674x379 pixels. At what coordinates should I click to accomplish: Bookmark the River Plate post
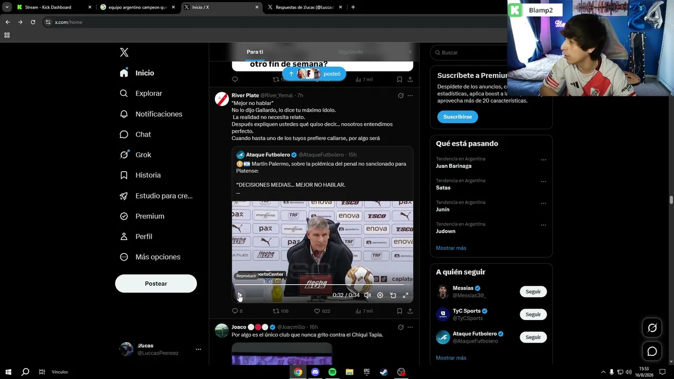point(400,311)
